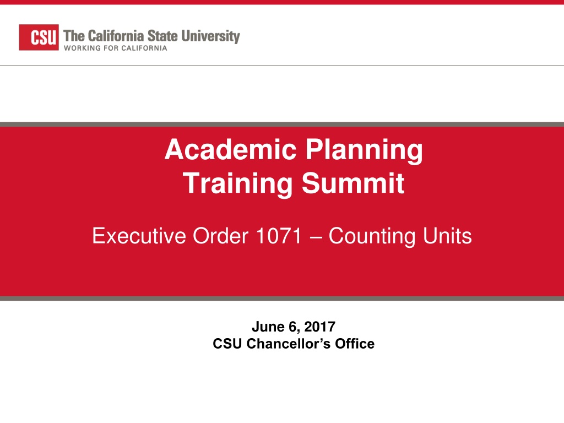
Task: Click the word "Planning" in the title
Action: coord(365,151)
